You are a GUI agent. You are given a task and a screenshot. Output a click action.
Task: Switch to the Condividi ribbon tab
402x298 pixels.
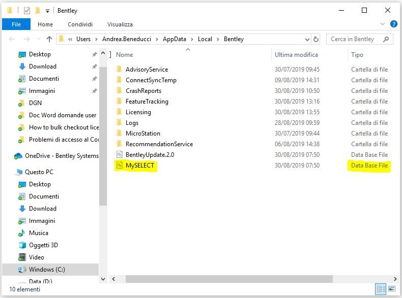[80, 24]
